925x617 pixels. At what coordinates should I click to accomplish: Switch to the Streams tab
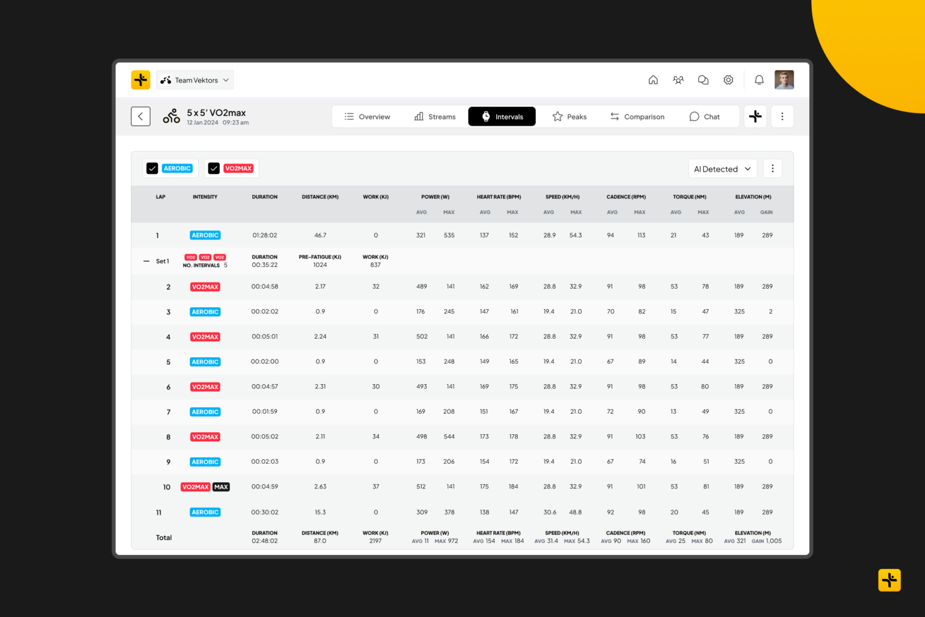(435, 116)
